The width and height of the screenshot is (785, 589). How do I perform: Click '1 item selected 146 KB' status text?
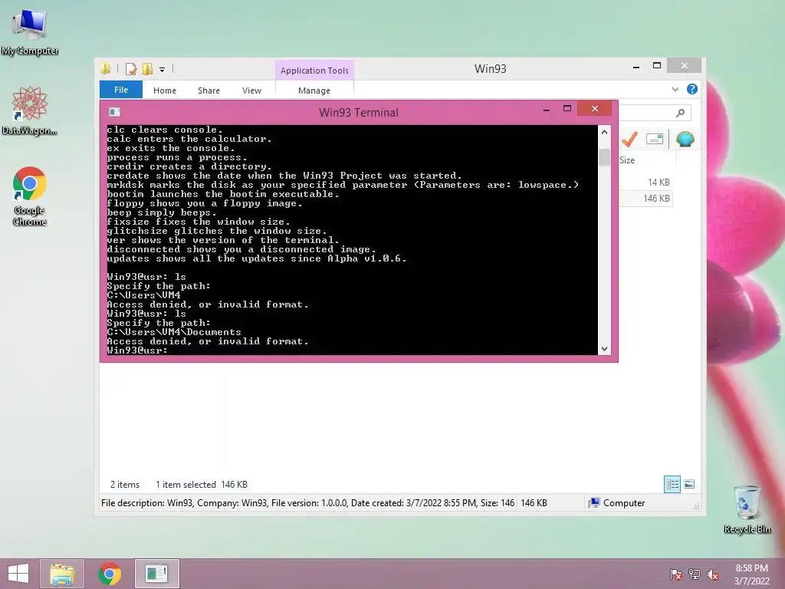[202, 485]
